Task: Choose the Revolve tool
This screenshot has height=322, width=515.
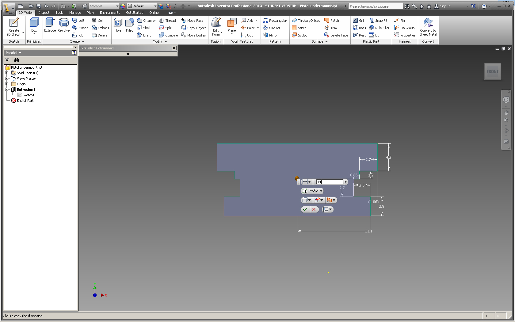Action: pos(63,25)
